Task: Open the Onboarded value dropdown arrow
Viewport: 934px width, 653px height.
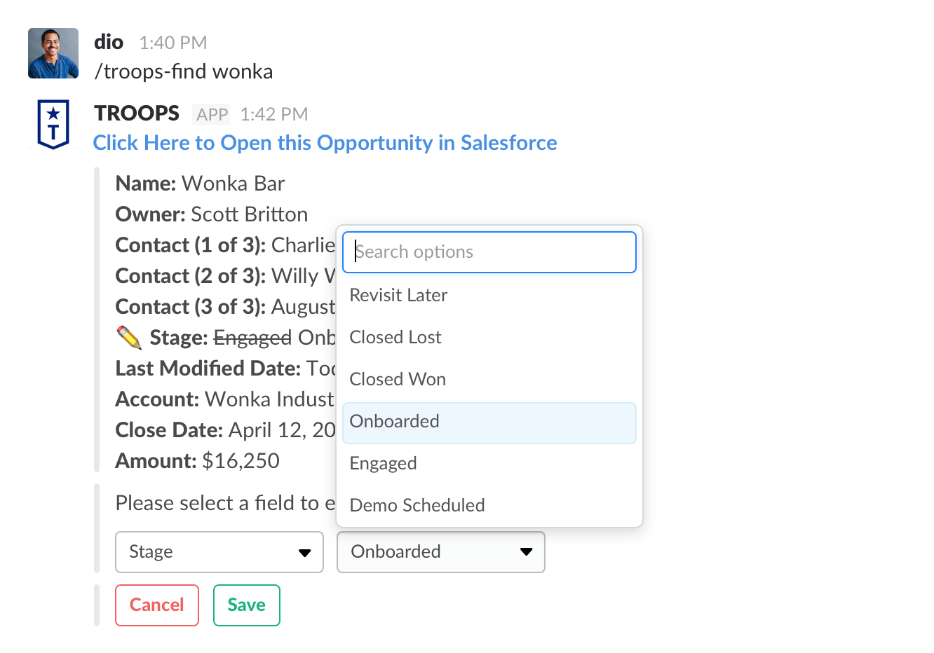Action: (526, 552)
